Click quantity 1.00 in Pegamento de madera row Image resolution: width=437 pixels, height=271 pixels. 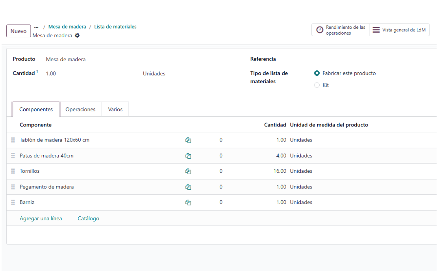(x=281, y=187)
